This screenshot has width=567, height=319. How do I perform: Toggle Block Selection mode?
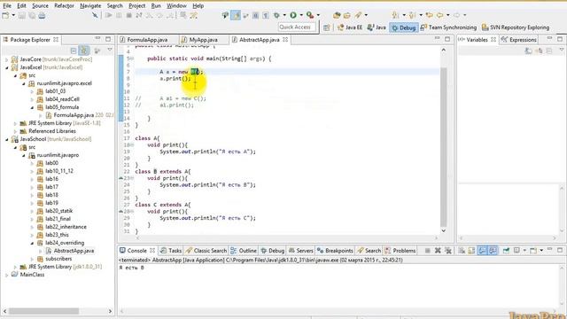tap(256, 15)
